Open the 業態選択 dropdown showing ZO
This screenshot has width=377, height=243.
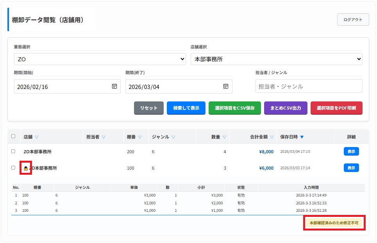(x=100, y=59)
